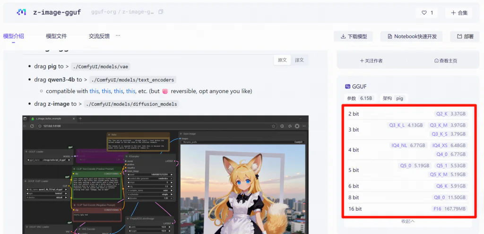Select the Q8_0 11.50GB quantization
The image size is (484, 234).
click(450, 197)
